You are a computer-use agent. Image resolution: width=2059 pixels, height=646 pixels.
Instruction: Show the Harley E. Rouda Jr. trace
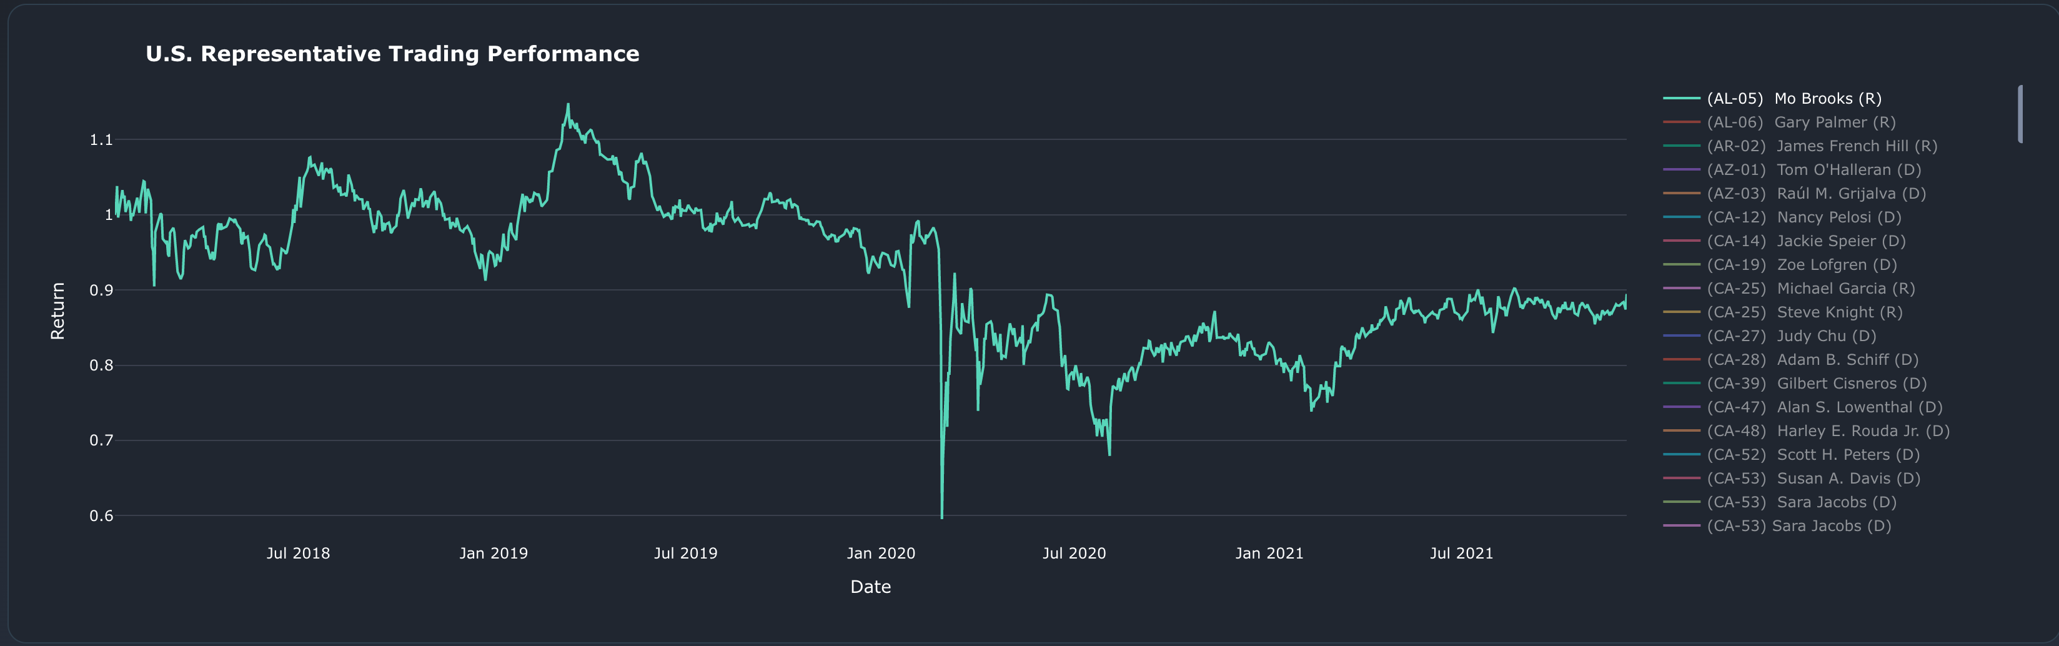coord(1807,431)
